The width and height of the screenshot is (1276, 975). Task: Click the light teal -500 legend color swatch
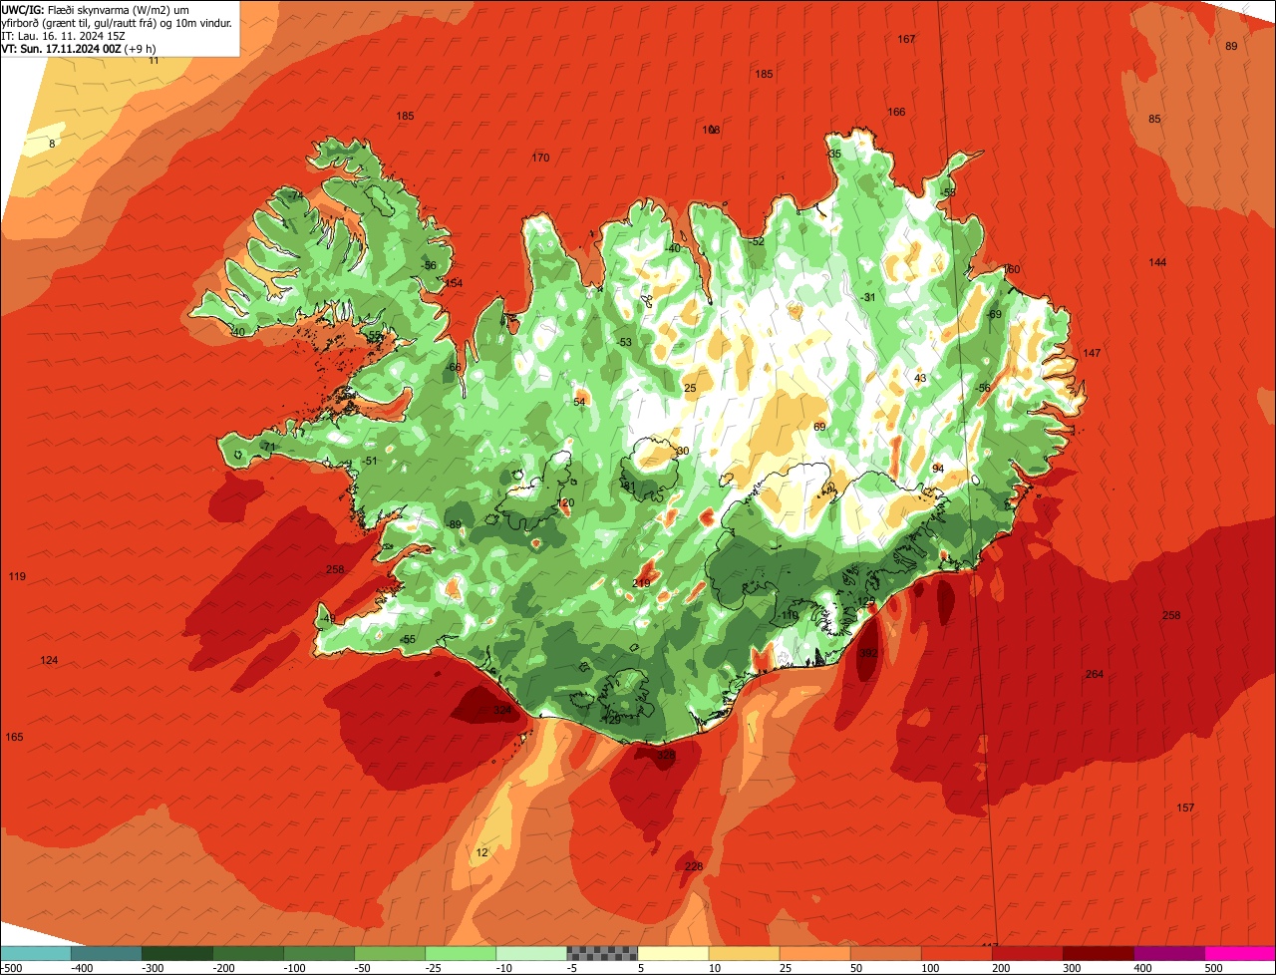point(36,953)
